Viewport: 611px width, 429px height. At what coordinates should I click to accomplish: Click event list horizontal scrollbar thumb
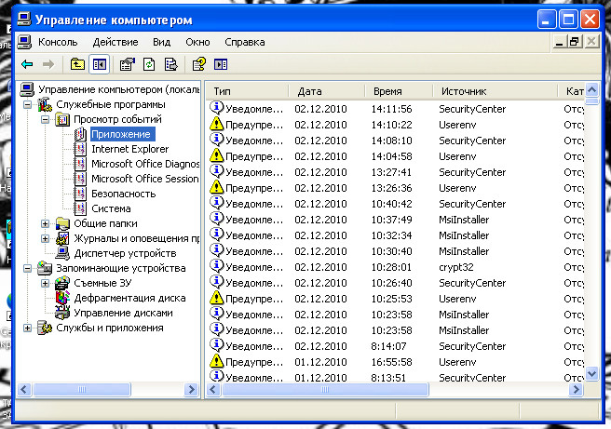[325, 389]
